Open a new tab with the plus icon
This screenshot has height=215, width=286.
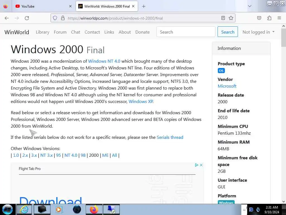[144, 6]
